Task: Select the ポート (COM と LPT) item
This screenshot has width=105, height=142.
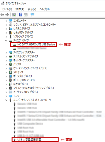Action: coord(24,80)
